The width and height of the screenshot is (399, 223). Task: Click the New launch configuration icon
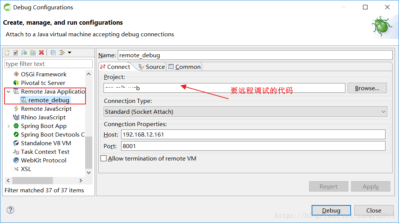click(x=7, y=53)
